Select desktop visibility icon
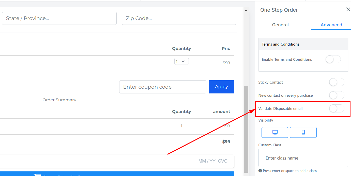The width and height of the screenshot is (351, 176). [x=275, y=132]
